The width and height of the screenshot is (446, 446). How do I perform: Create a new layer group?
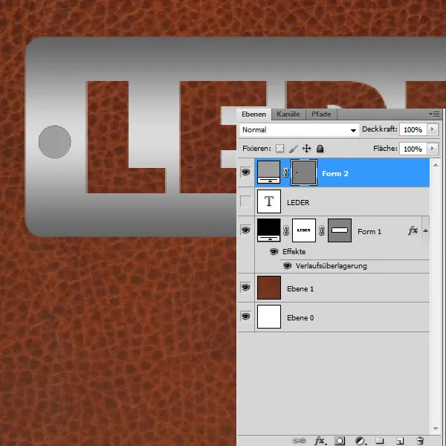point(379,440)
